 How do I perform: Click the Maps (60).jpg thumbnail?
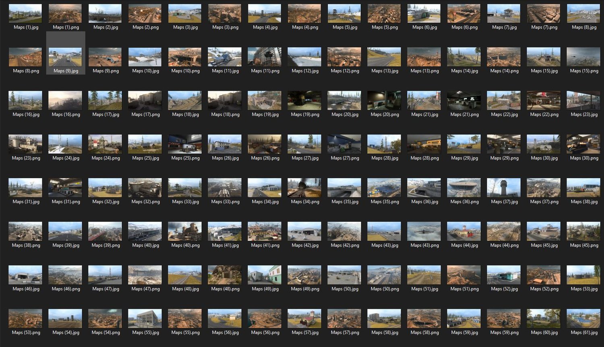pos(544,318)
